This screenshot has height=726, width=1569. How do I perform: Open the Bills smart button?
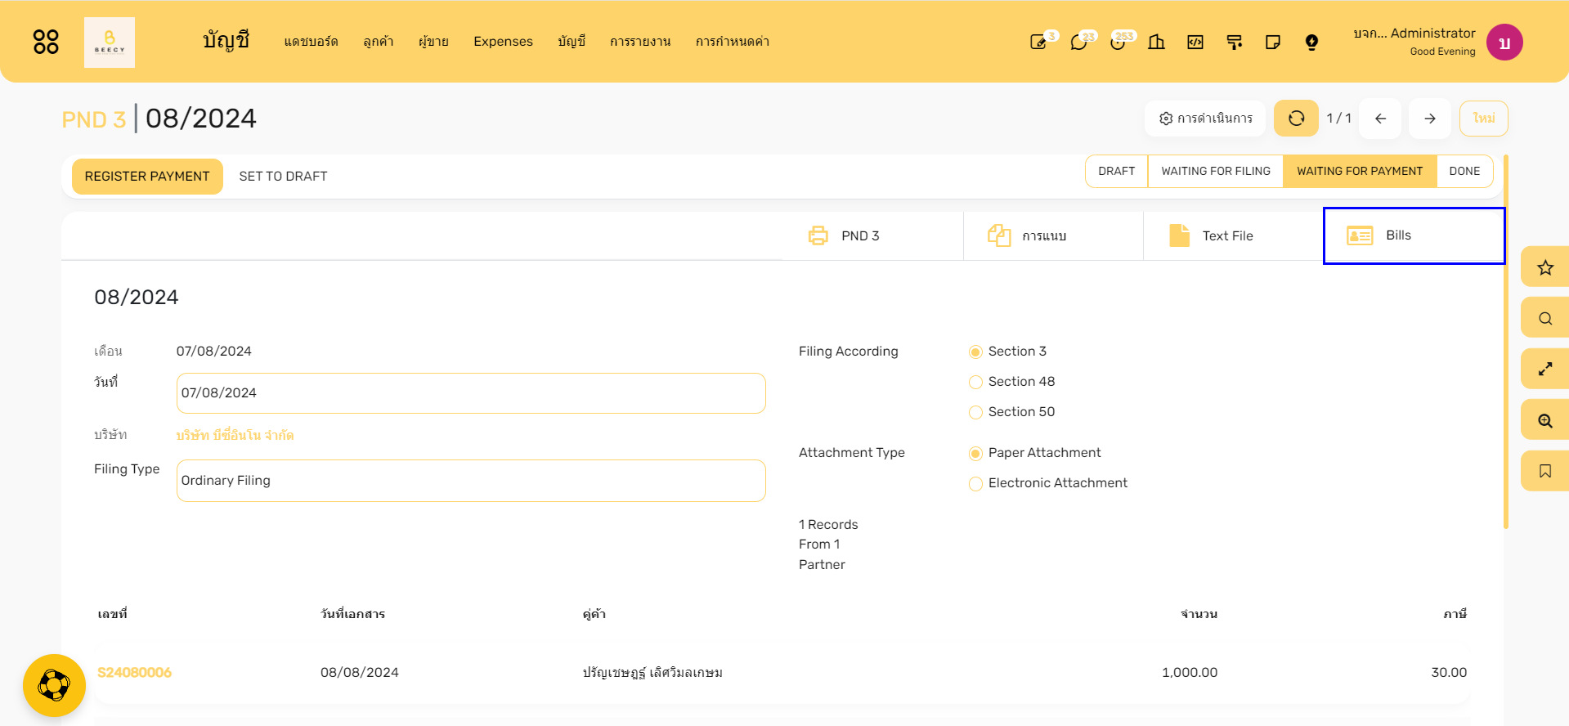(1414, 235)
